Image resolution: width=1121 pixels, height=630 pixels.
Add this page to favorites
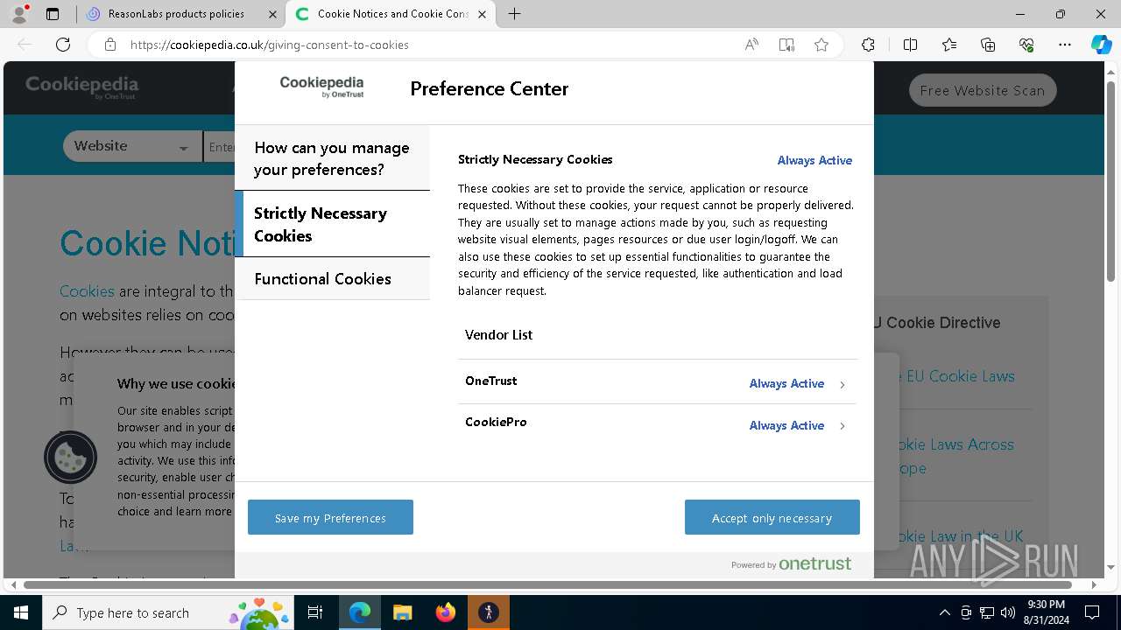[821, 45]
